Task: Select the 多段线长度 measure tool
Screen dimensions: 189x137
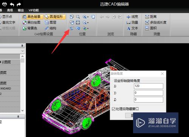Action: [156, 22]
